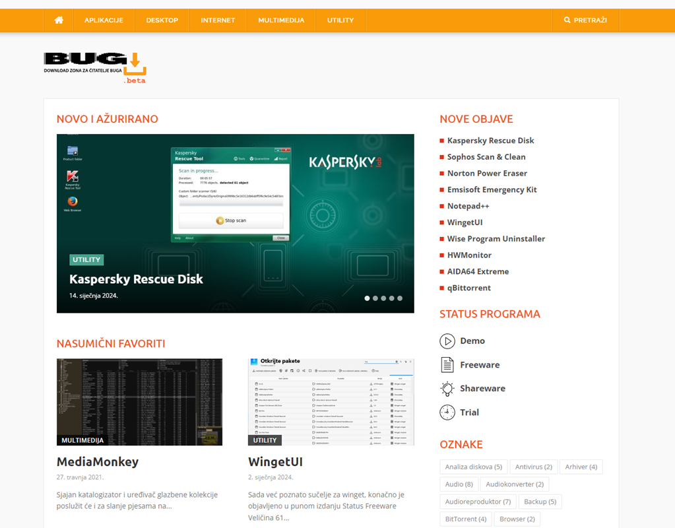Viewport: 675px width, 528px height.
Task: Open Kaspersky Rescue Disk slider headline
Action: [x=136, y=279]
